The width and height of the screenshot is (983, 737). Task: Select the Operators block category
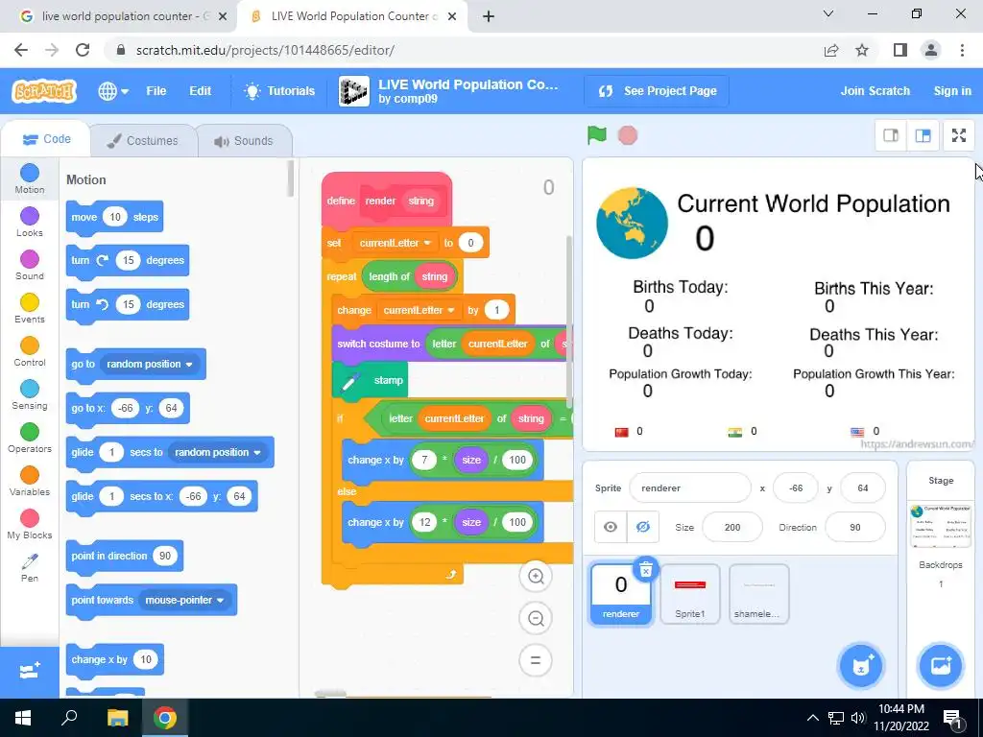(30, 439)
